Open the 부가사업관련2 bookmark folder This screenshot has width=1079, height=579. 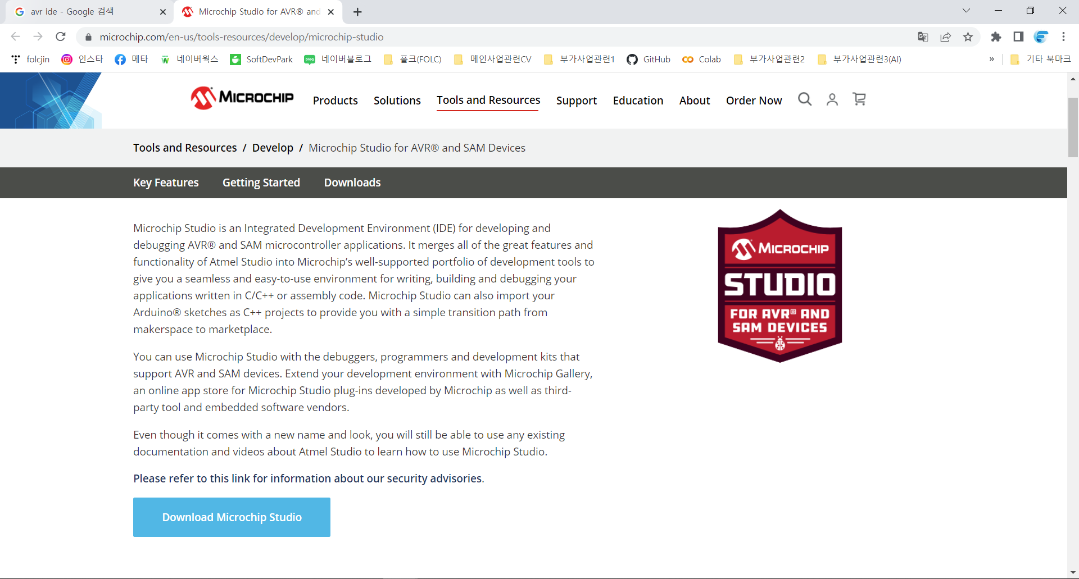(769, 59)
